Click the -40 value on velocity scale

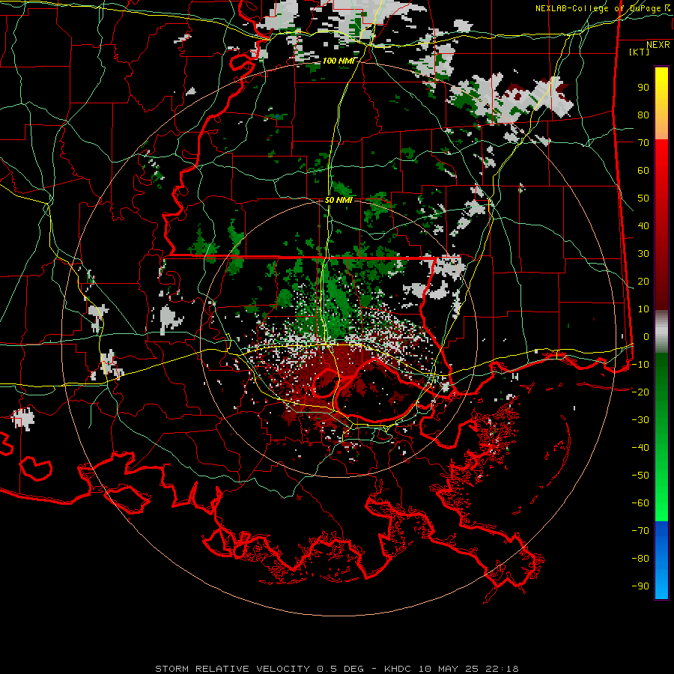(640, 448)
